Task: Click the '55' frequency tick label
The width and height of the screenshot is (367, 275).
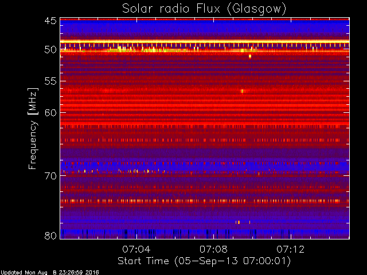Action: click(x=50, y=81)
